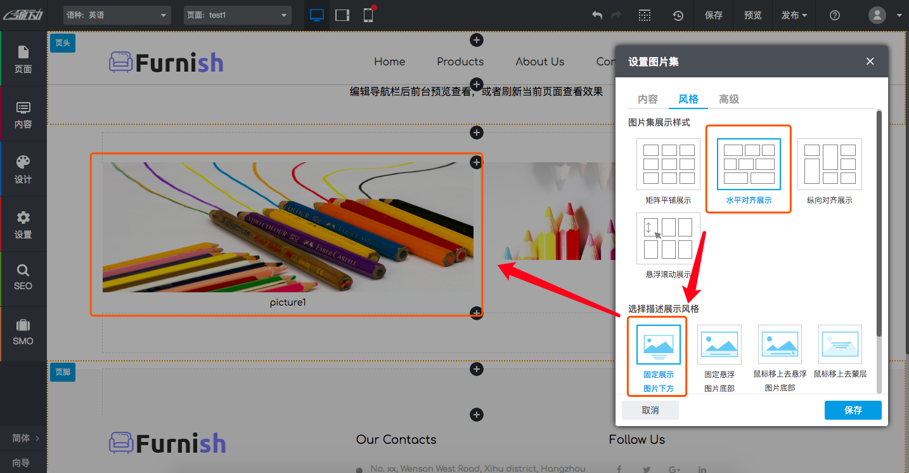909x473 pixels.
Task: Select mobile phone preview icon
Action: (368, 15)
